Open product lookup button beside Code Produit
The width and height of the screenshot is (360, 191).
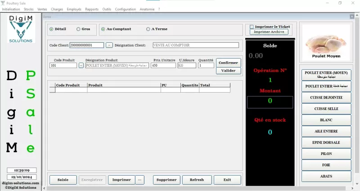81,65
